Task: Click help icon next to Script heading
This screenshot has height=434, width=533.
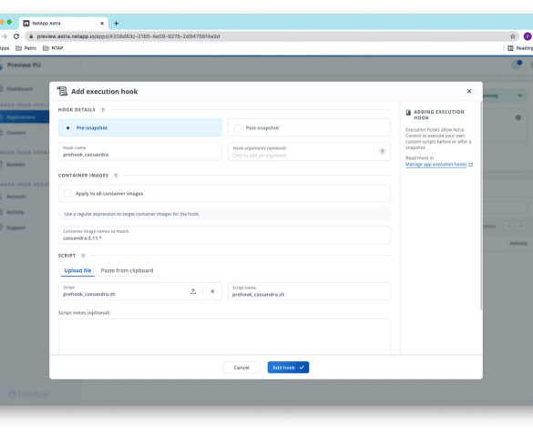Action: (83, 256)
